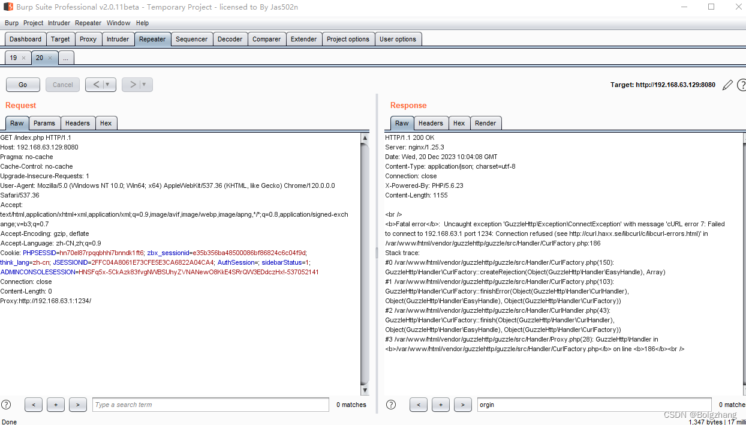Switch to the Proxy tab
This screenshot has width=746, height=425.
(x=88, y=39)
